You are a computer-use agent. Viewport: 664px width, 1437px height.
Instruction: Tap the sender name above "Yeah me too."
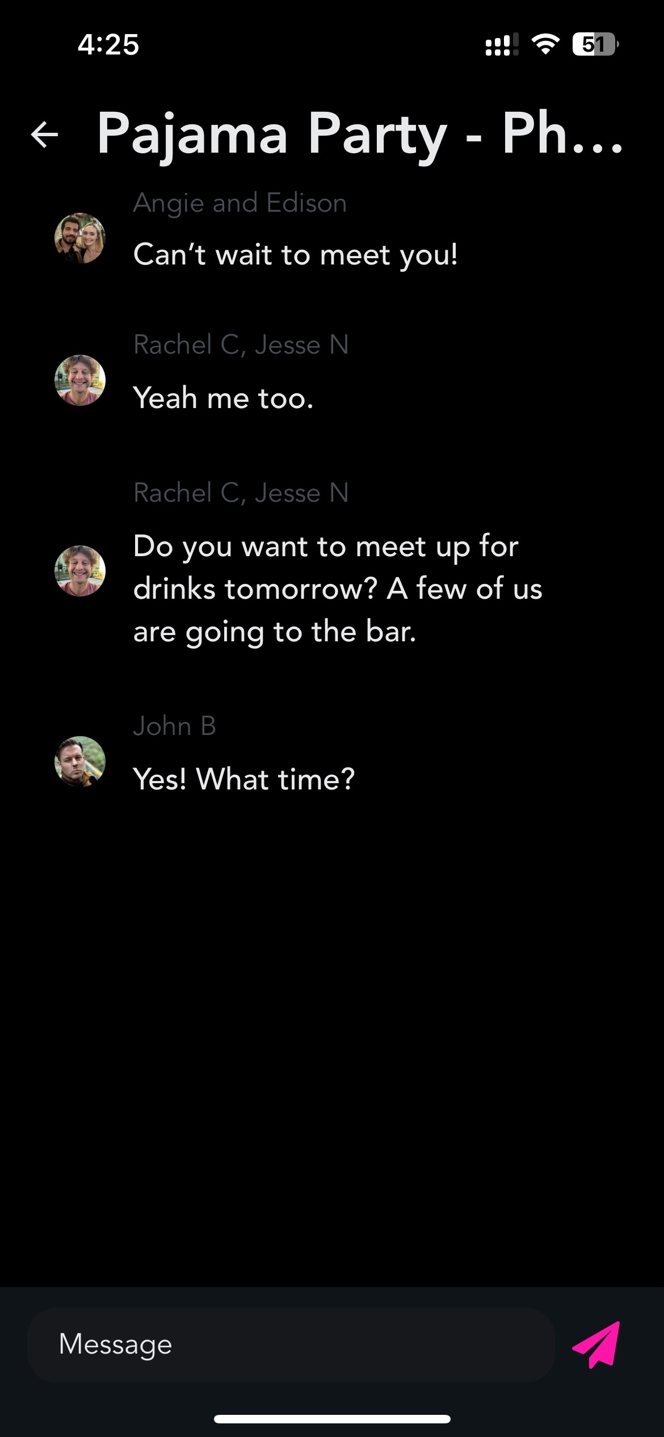[x=241, y=345]
